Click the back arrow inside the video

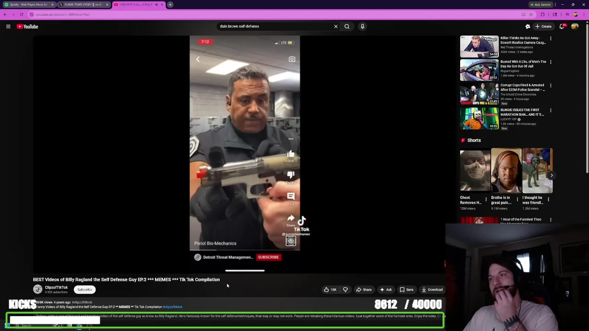coord(198,59)
